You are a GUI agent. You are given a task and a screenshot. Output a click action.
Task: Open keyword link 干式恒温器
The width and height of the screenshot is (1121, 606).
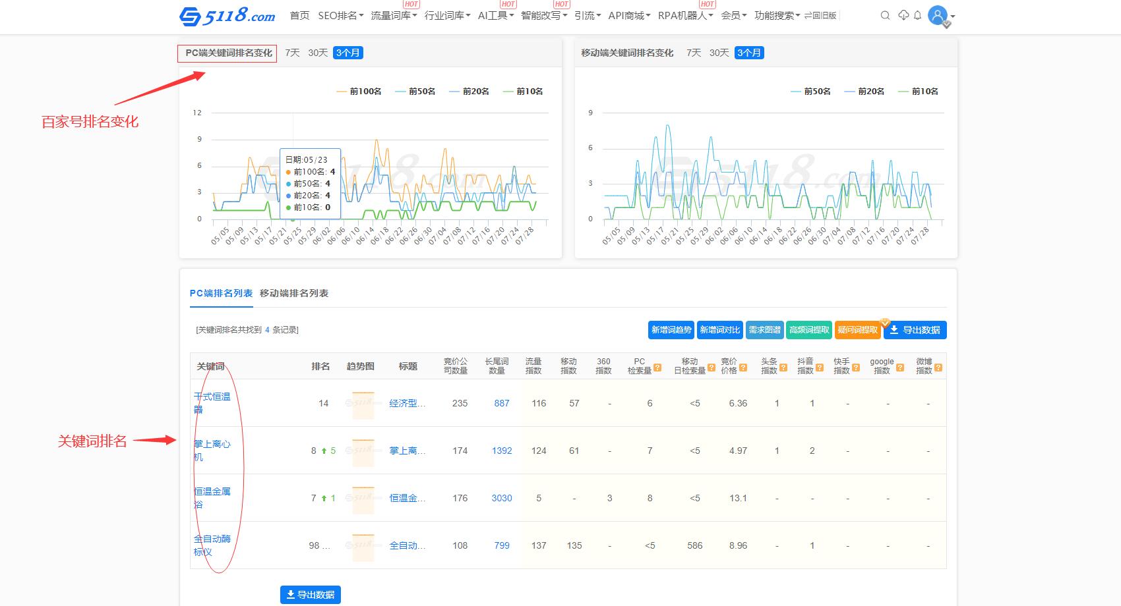point(212,403)
